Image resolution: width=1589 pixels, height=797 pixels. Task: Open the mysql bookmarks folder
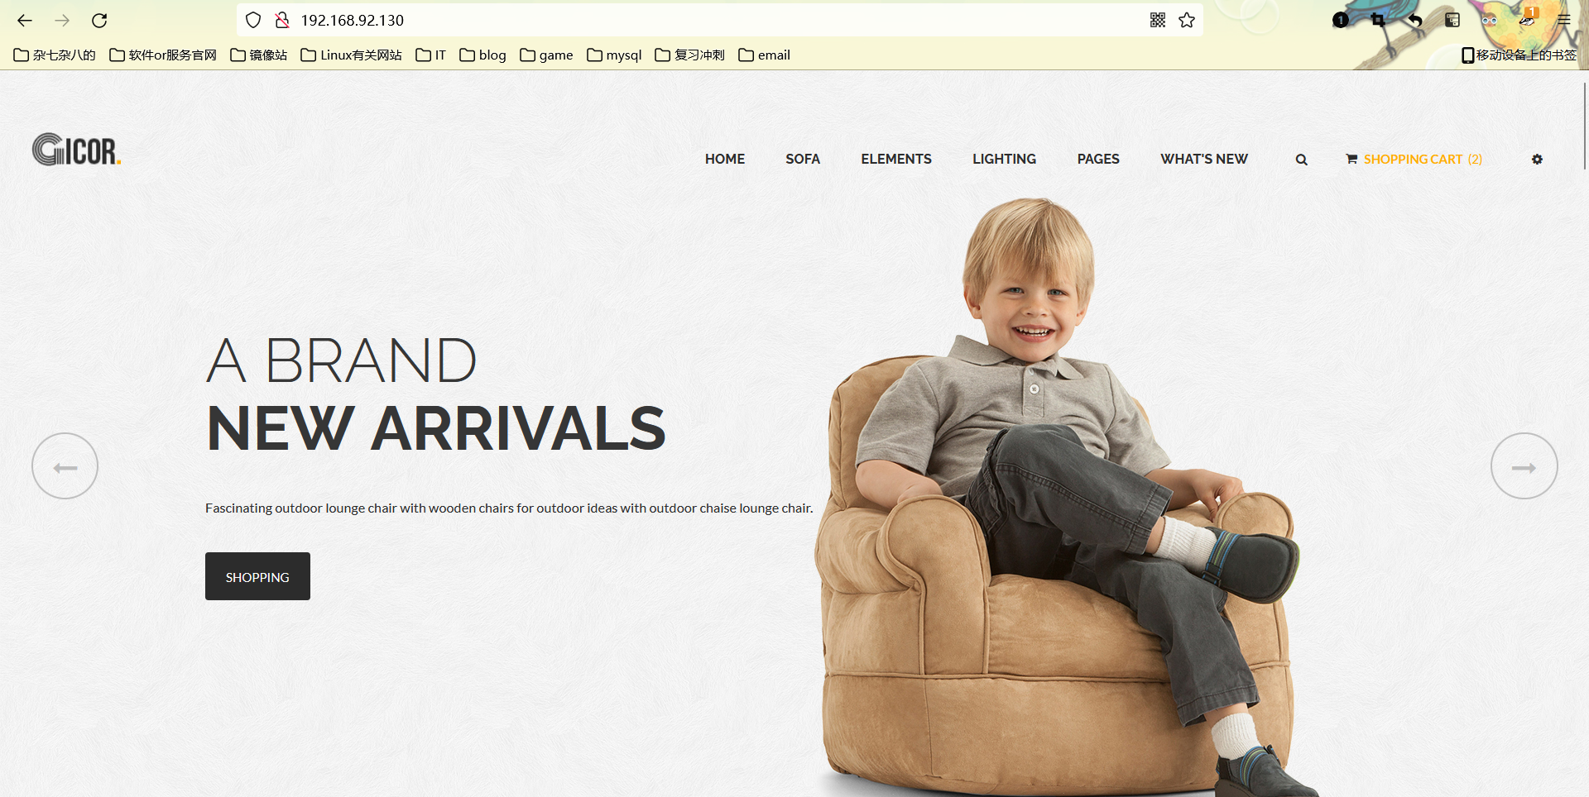point(614,55)
